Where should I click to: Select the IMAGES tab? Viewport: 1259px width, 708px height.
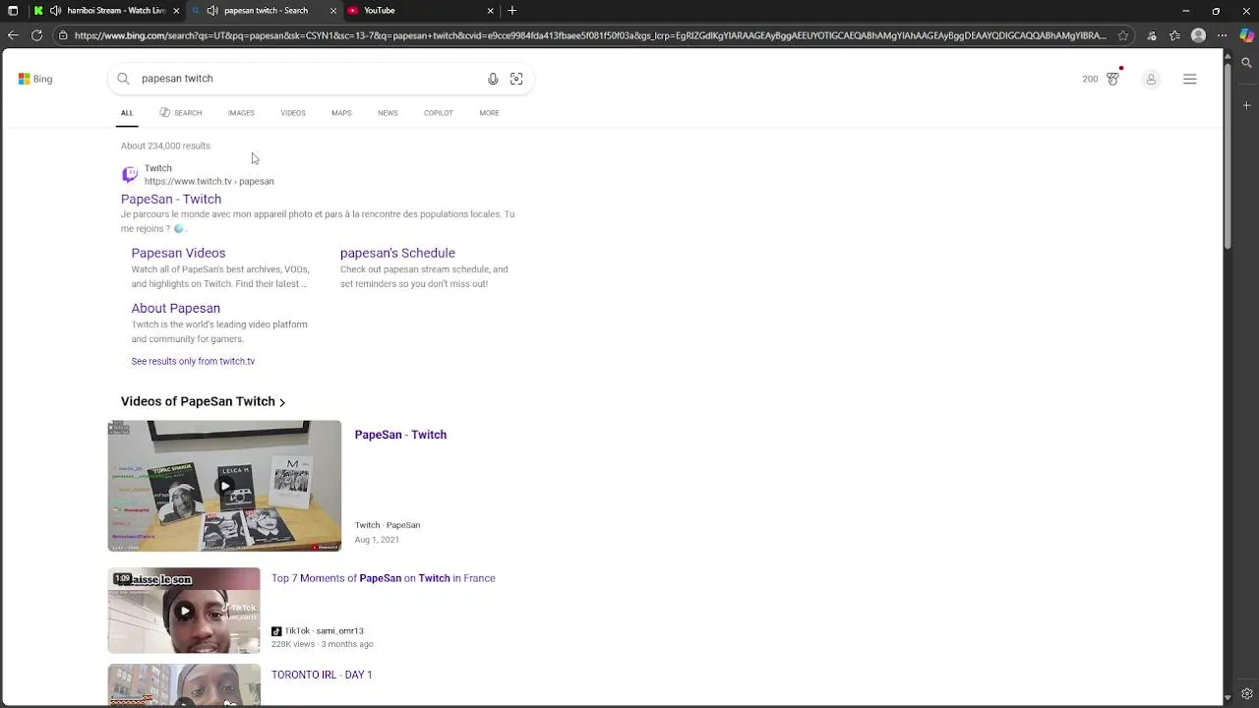click(241, 113)
